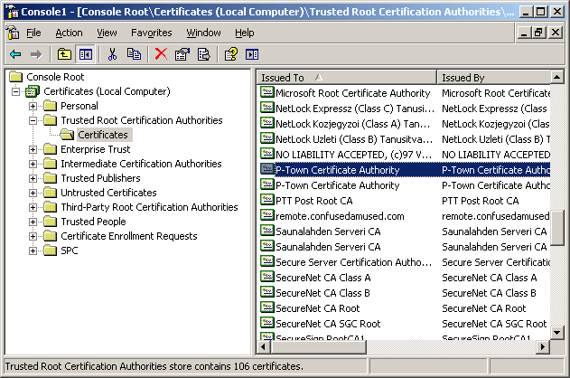Click the Export List toolbar icon
Image resolution: width=570 pixels, height=378 pixels.
203,54
